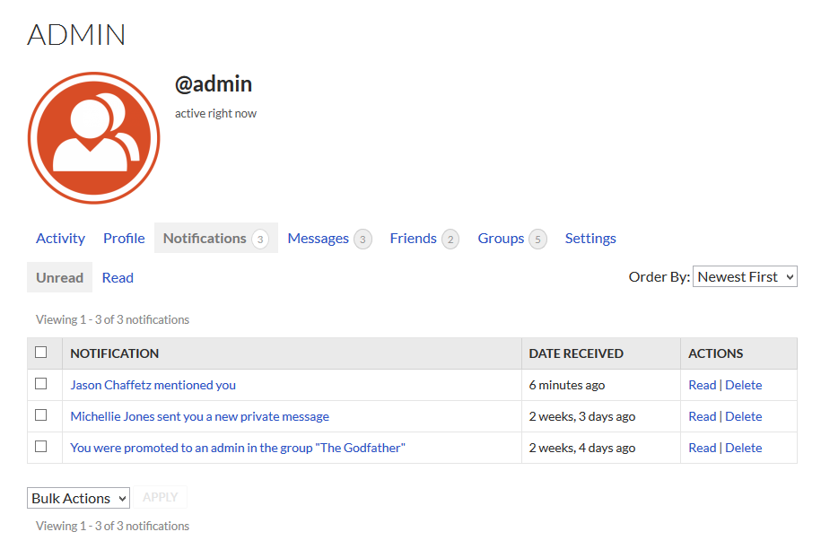Click the Notifications count badge
Viewport: 821px width, 558px height.
[x=260, y=240]
